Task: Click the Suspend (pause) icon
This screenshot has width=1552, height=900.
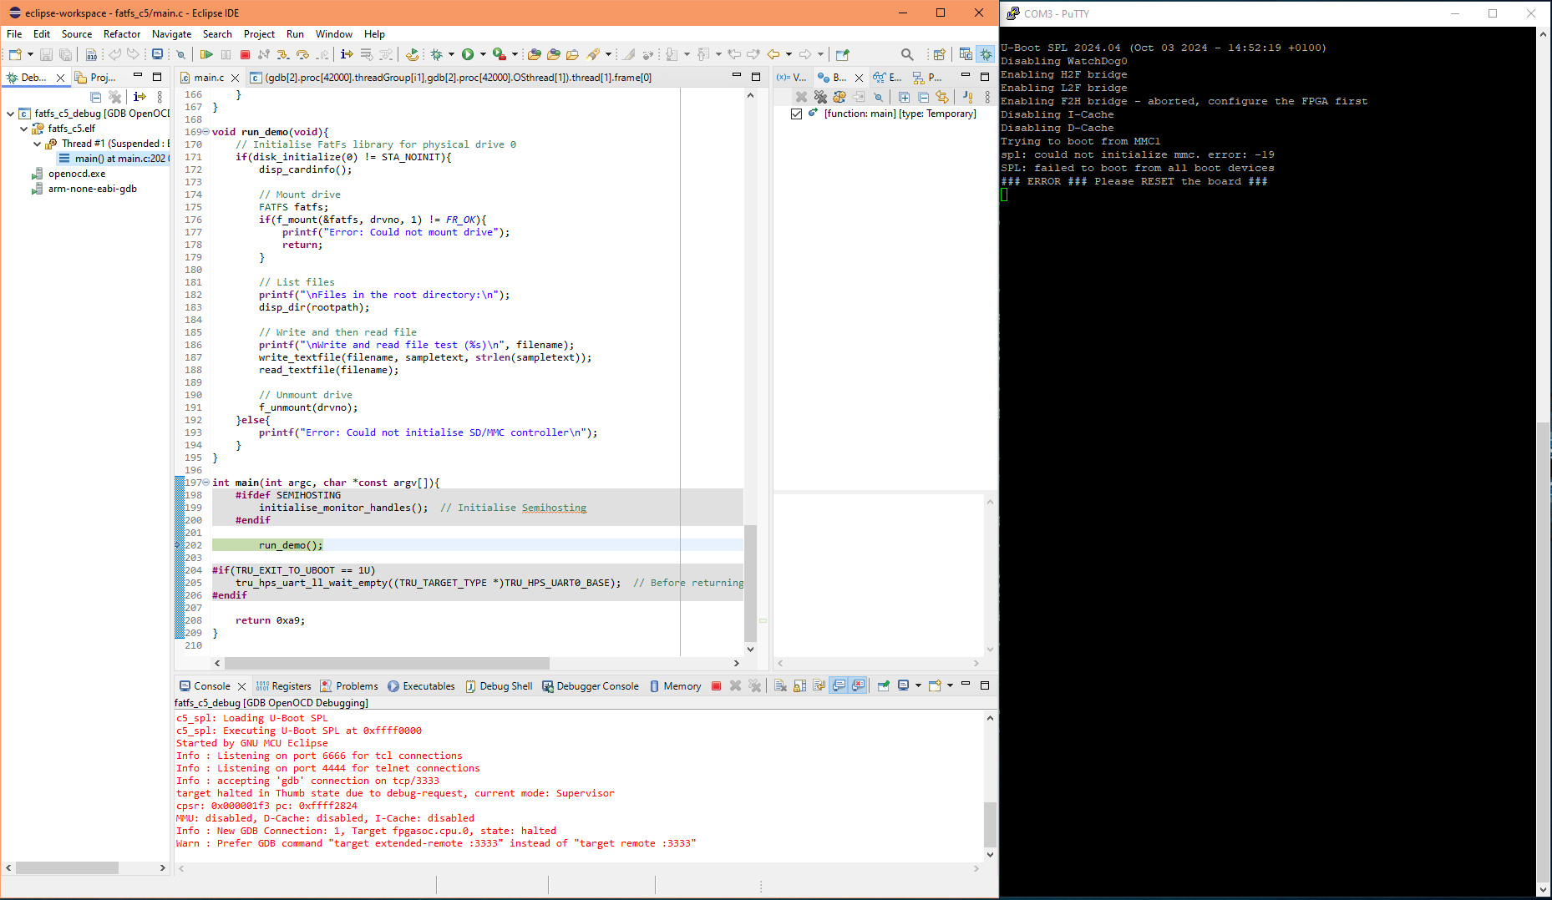Action: pyautogui.click(x=226, y=54)
